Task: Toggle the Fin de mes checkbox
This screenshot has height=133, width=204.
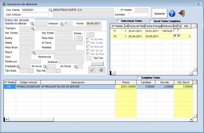Action: 88,39
